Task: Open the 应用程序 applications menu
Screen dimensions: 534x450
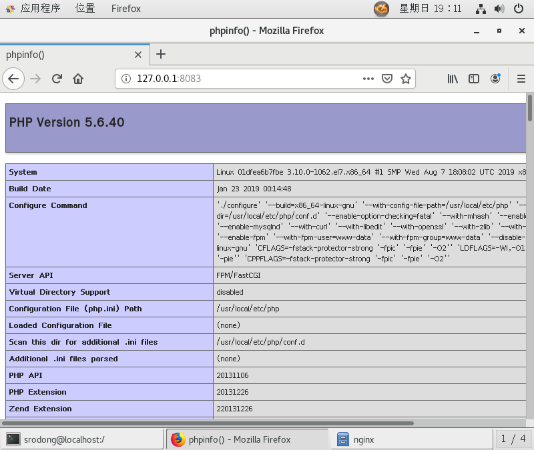Action: click(x=33, y=9)
